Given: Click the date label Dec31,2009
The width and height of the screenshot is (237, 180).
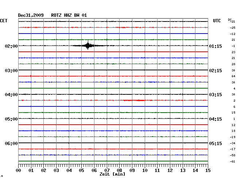Looking at the screenshot, I should (31, 15).
